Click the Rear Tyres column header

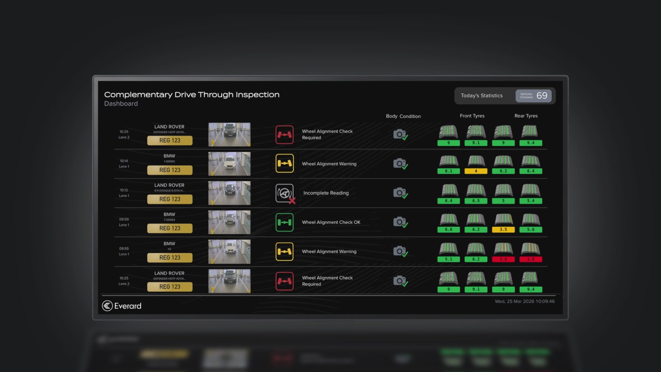[526, 116]
